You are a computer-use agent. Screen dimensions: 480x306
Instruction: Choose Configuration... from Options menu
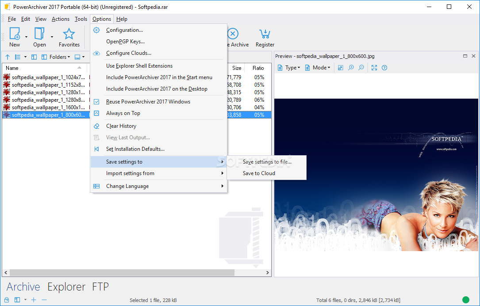point(158,30)
